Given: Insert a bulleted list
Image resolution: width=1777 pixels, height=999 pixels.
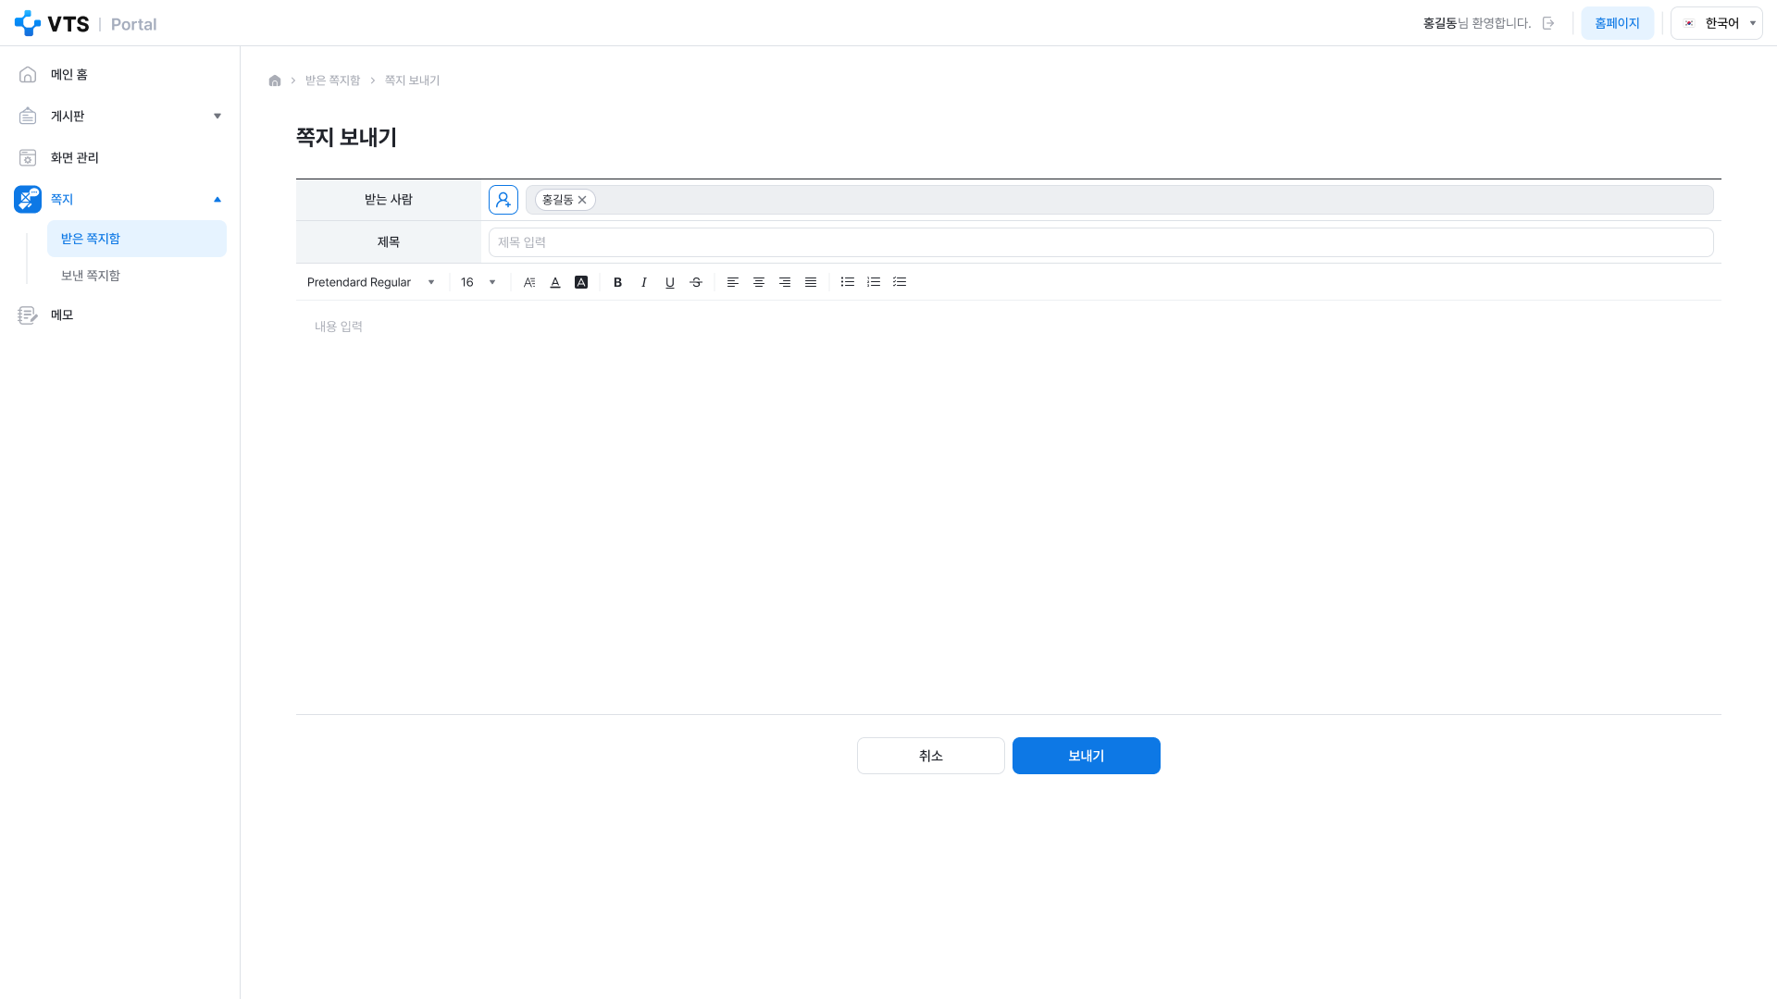Looking at the screenshot, I should [848, 282].
